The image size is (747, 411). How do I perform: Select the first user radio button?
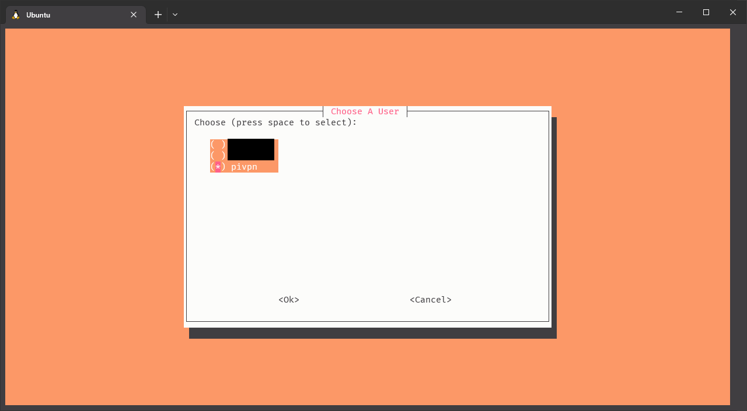(218, 145)
